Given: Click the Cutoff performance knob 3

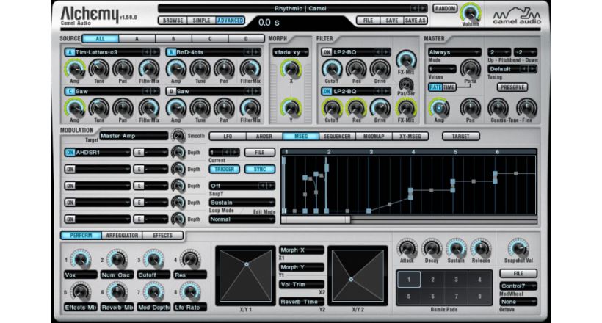Looking at the screenshot, I should 153,259.
